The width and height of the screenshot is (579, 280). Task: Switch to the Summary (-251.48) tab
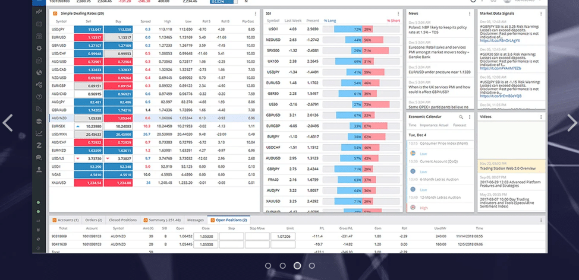point(162,220)
